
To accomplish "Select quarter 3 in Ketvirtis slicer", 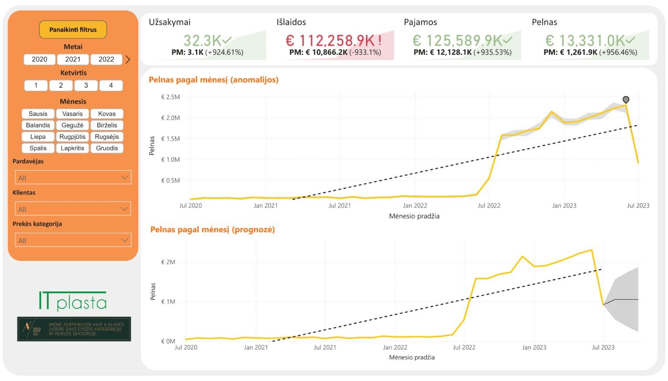I will tap(86, 85).
